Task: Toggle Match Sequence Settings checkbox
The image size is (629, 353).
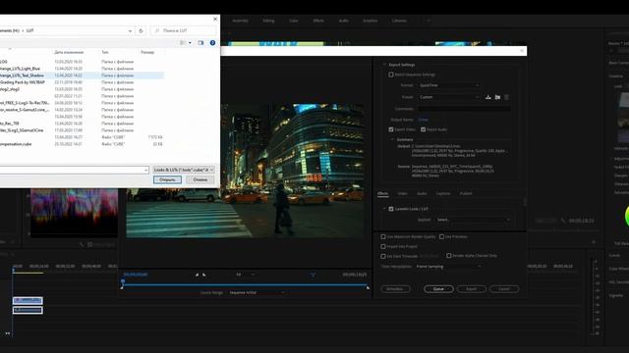Action: (391, 75)
